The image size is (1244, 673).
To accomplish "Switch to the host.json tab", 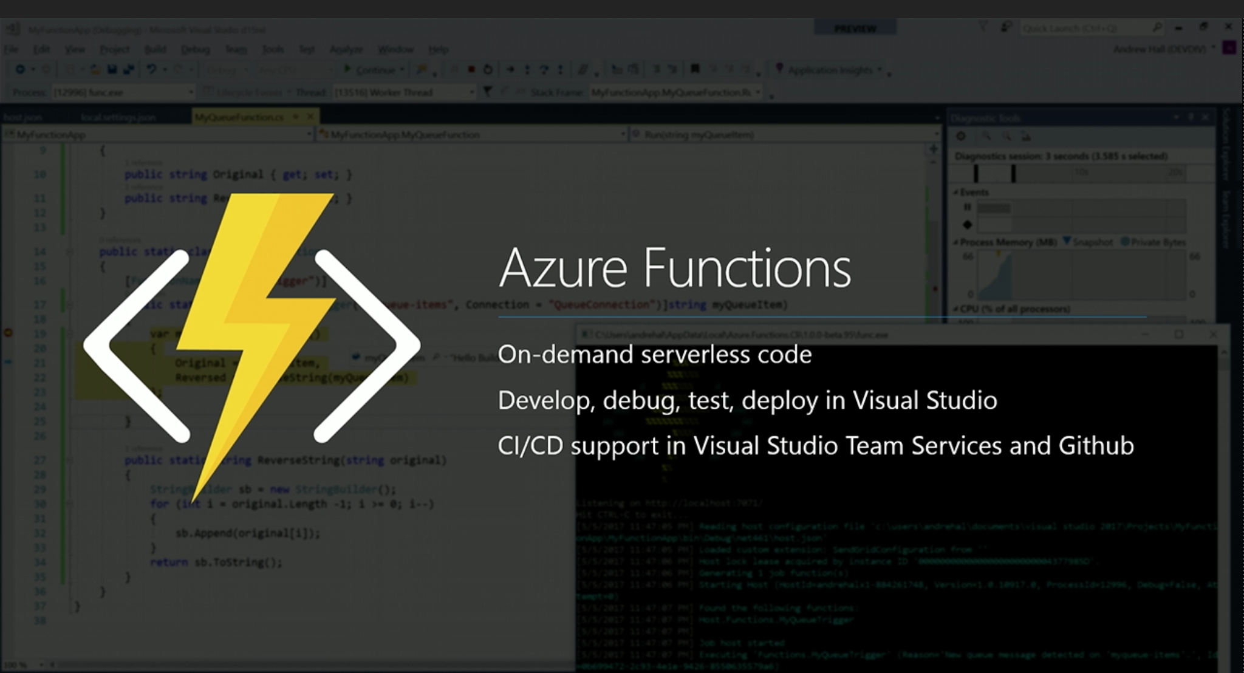I will coord(22,117).
